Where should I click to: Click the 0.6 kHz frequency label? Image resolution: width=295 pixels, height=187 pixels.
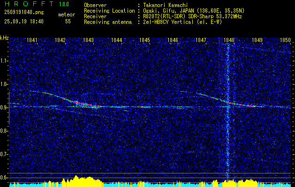(x=4, y=178)
